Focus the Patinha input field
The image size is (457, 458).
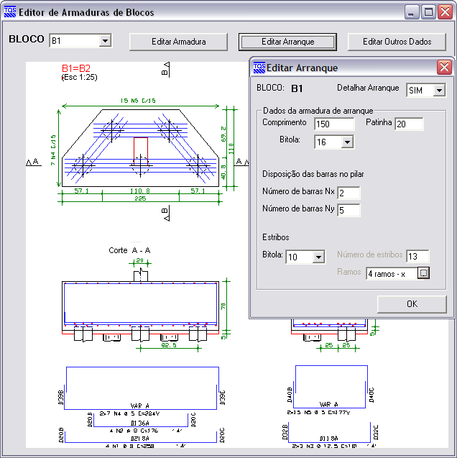point(409,124)
